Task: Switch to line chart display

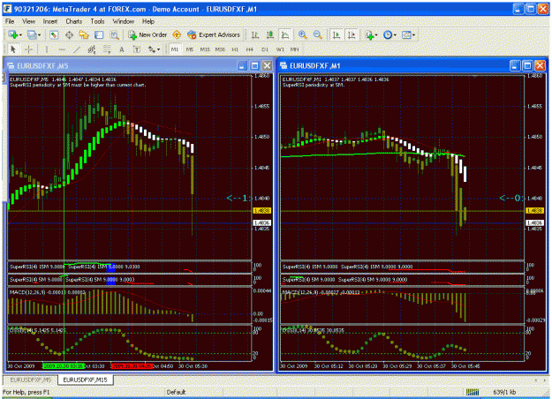Action: [284, 34]
